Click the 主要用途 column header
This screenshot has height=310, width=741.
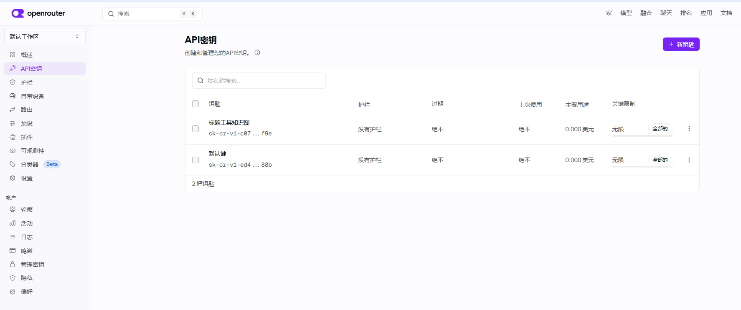pos(577,105)
